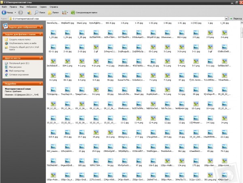Open the Search magnifier tool
The height and width of the screenshot is (183, 243).
click(x=40, y=13)
